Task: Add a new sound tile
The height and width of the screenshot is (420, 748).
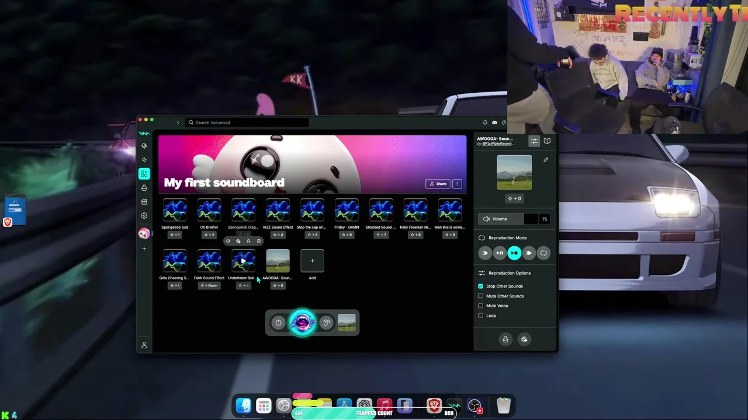Action: pos(312,261)
